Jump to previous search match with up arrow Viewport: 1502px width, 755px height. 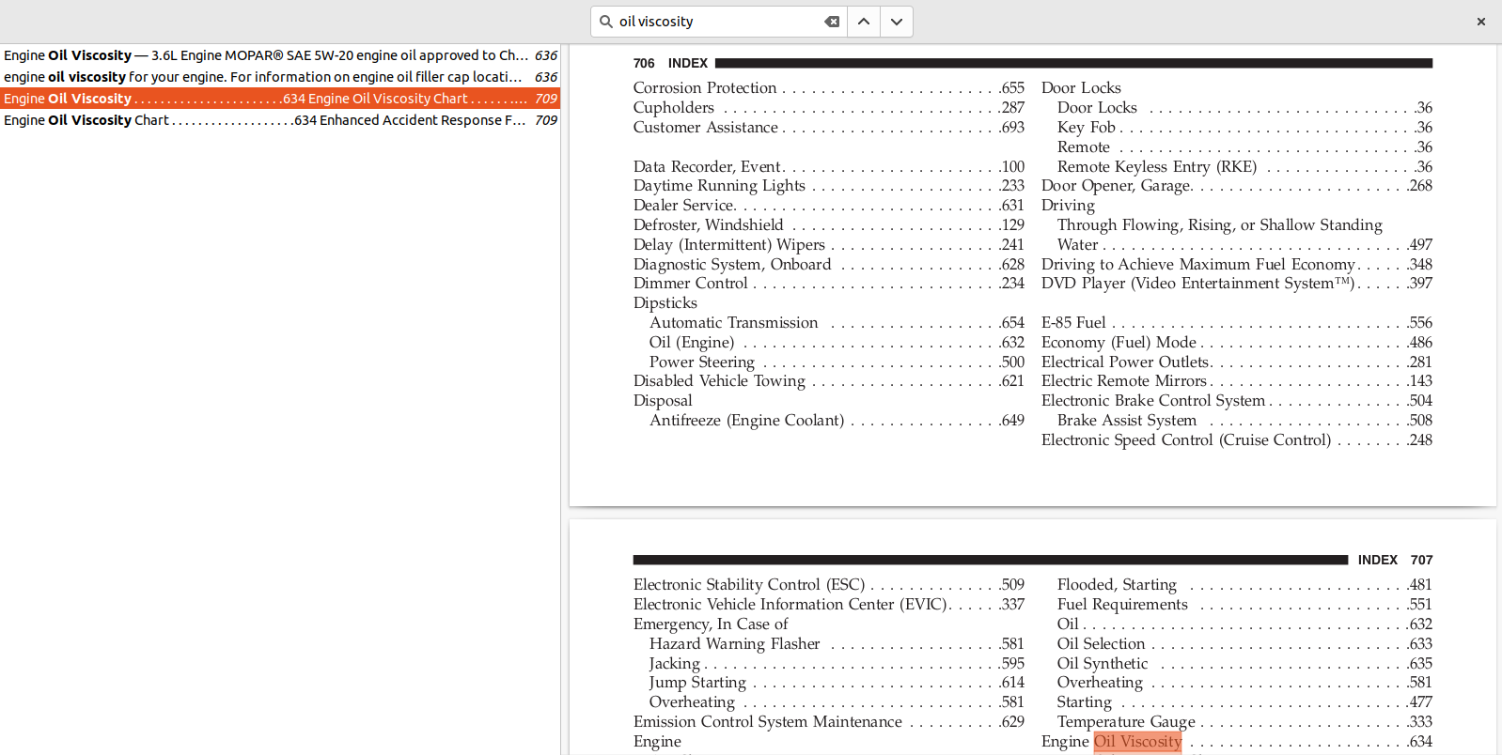864,22
